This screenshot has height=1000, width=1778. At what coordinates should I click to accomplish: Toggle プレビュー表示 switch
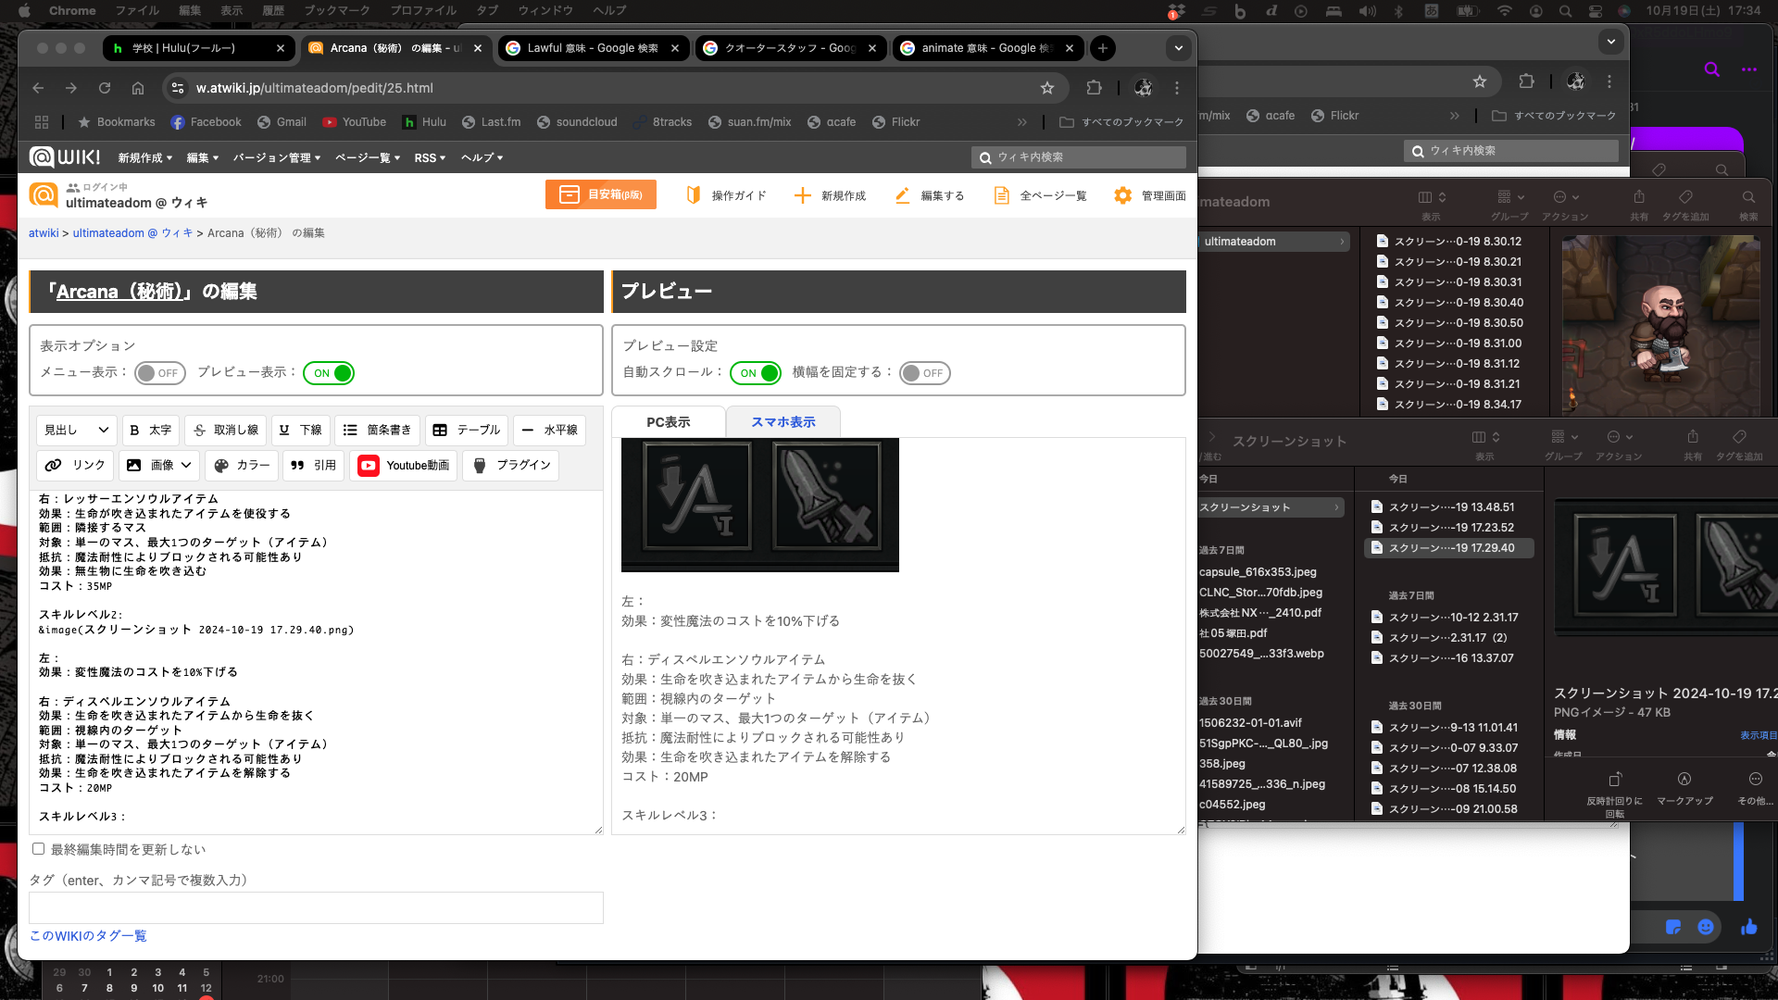pos(329,373)
